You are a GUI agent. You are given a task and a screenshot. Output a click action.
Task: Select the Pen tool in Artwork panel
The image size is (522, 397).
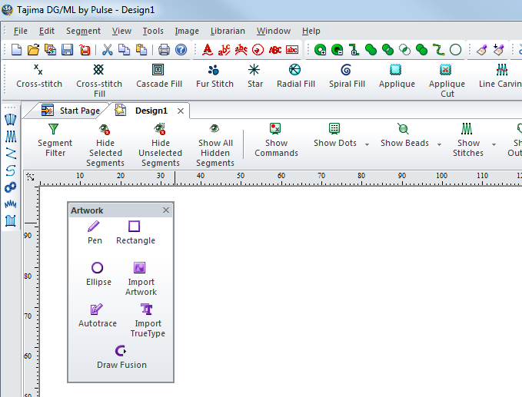click(x=95, y=231)
